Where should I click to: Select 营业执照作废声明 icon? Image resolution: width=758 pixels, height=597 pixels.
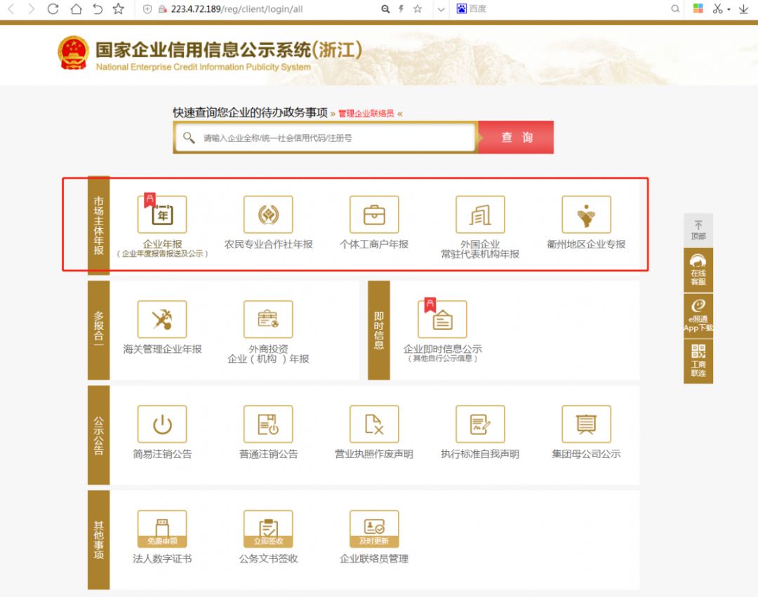(374, 424)
